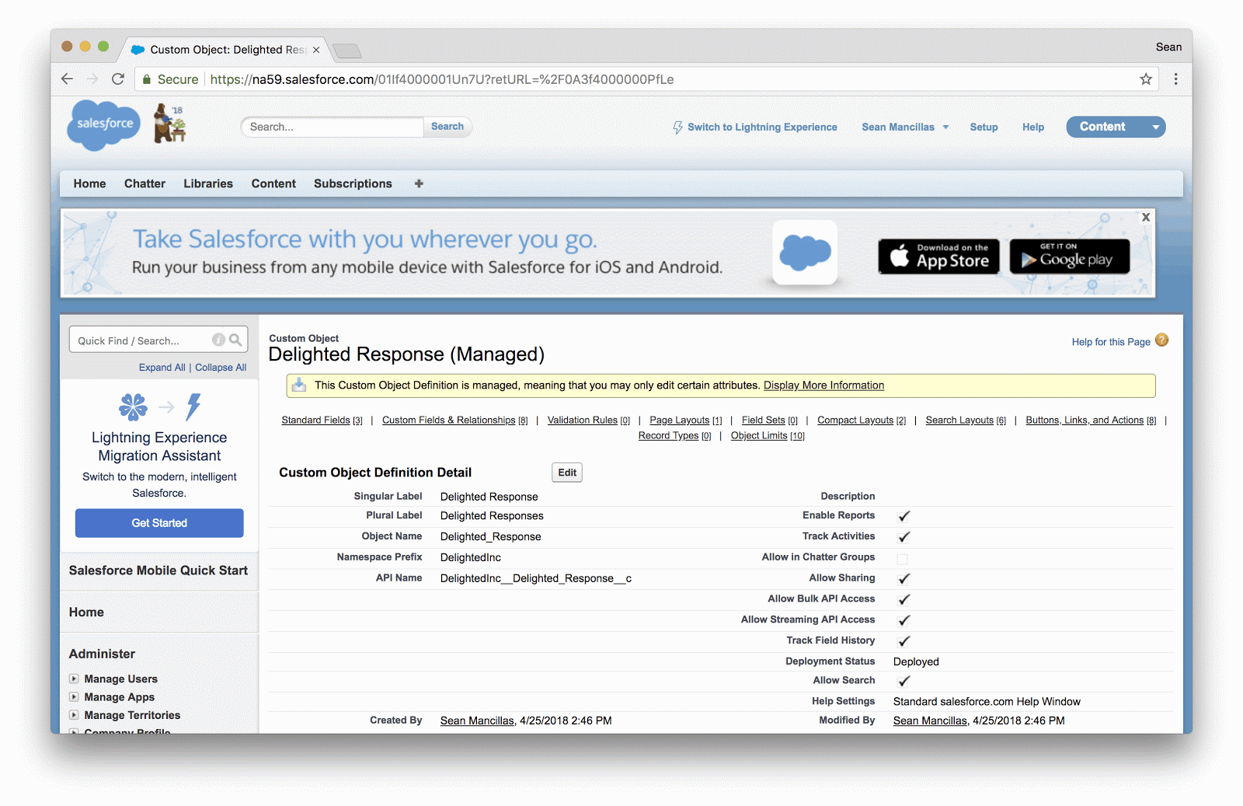Click the Lightning bolt migration icon
Viewport: 1243px width, 806px height.
tap(193, 406)
